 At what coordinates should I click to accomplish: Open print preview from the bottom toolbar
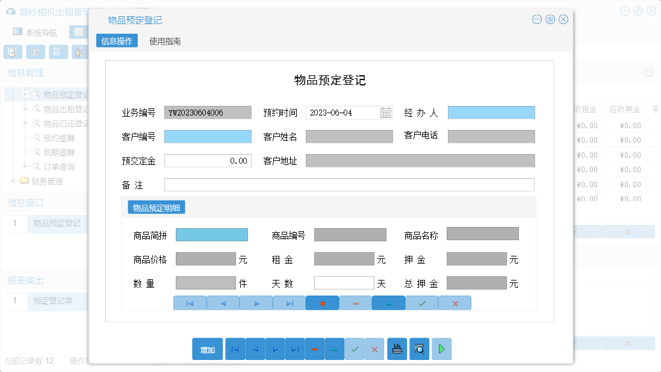(420, 349)
